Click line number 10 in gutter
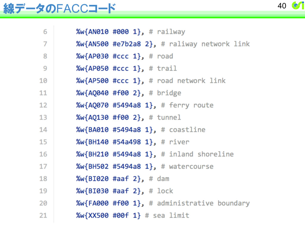Viewport: 305px width, 229px height. click(43, 81)
